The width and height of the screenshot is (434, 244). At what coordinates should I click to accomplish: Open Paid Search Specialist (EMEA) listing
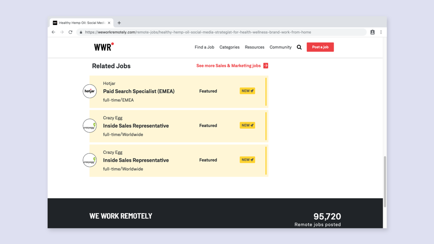[x=139, y=91]
